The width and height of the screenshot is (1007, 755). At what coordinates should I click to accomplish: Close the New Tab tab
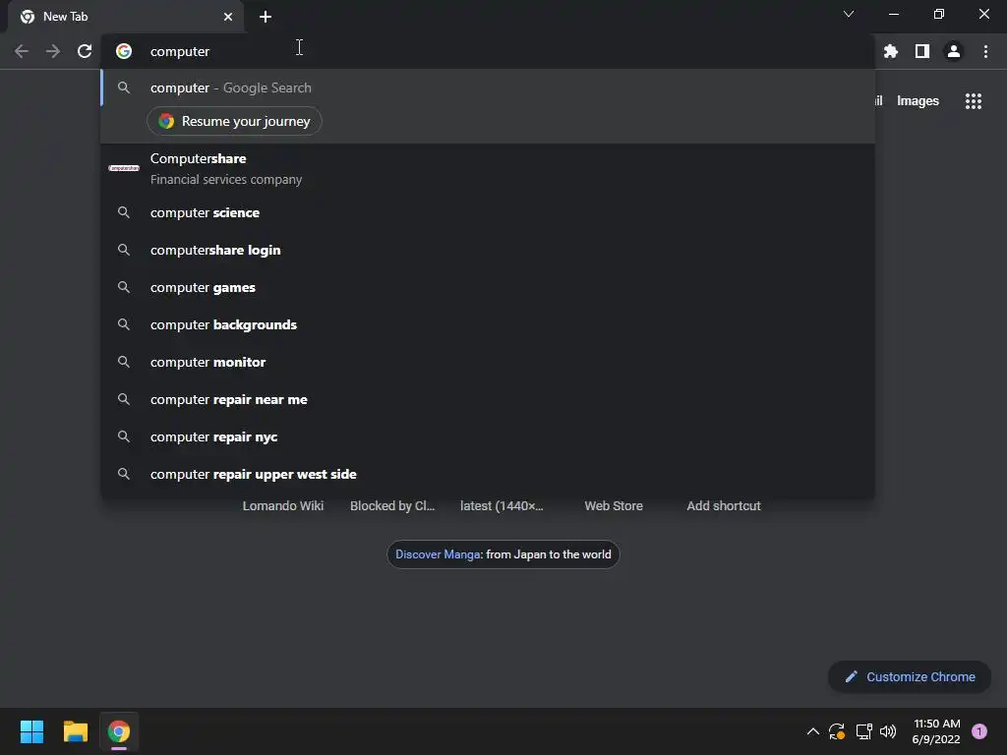tap(228, 17)
